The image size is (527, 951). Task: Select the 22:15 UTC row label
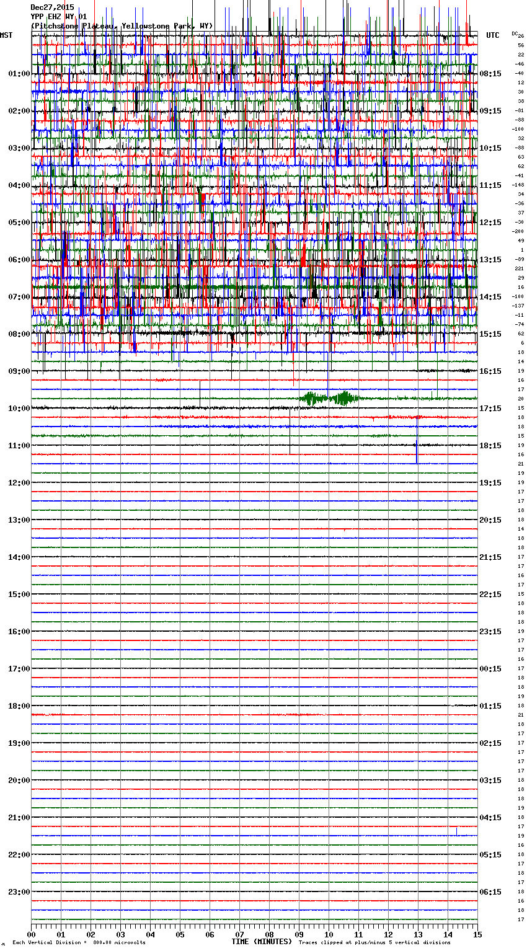[x=490, y=595]
